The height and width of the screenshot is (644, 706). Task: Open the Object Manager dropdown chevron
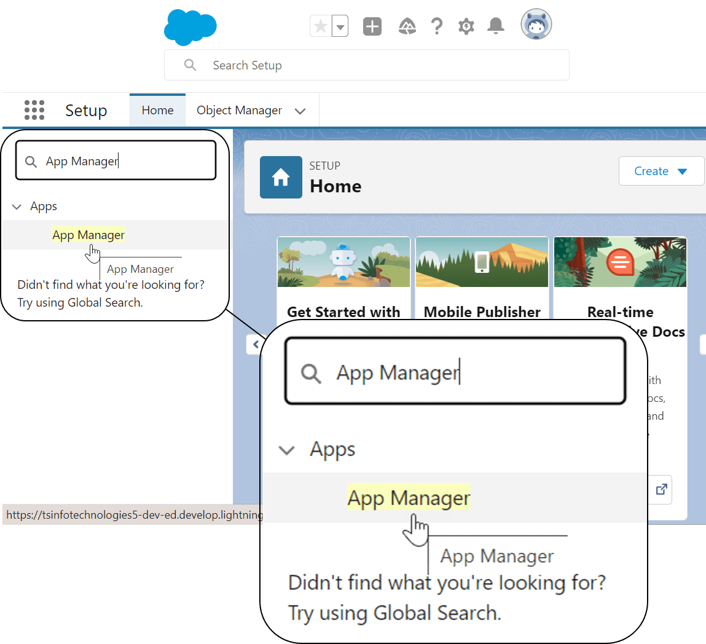[x=300, y=111]
